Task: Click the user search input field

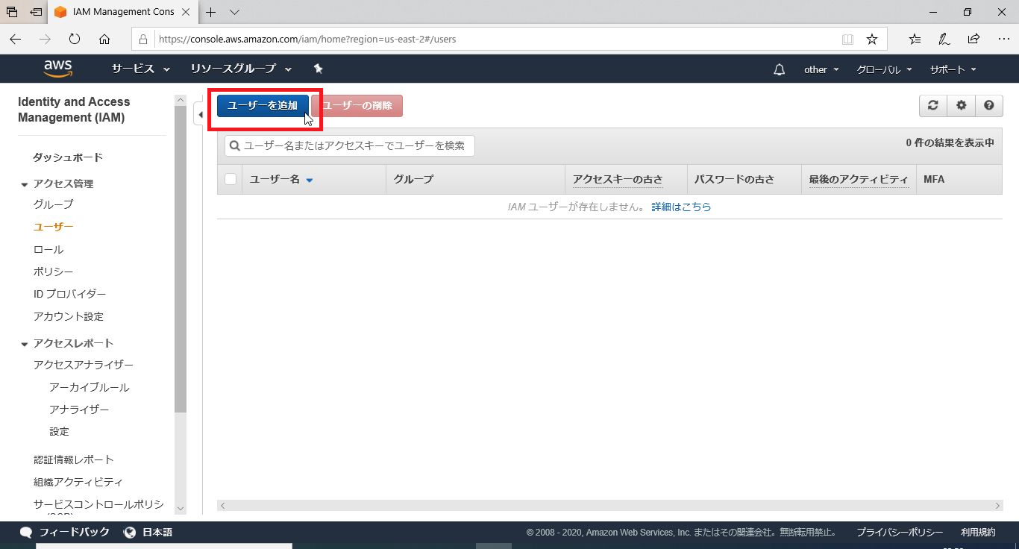Action: [x=350, y=145]
